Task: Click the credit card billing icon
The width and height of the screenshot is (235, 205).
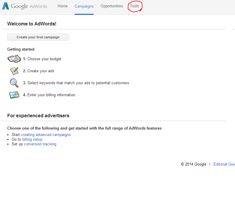Action: tap(14, 95)
